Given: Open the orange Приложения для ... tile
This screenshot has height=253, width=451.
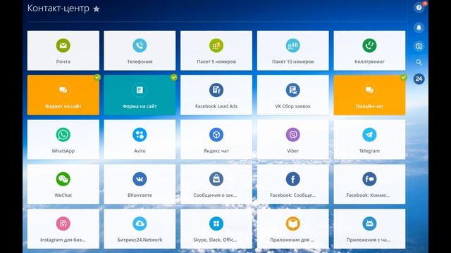Looking at the screenshot, I should [293, 228].
